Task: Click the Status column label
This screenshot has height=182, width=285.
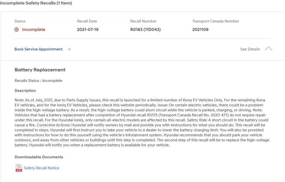Action: click(20, 21)
